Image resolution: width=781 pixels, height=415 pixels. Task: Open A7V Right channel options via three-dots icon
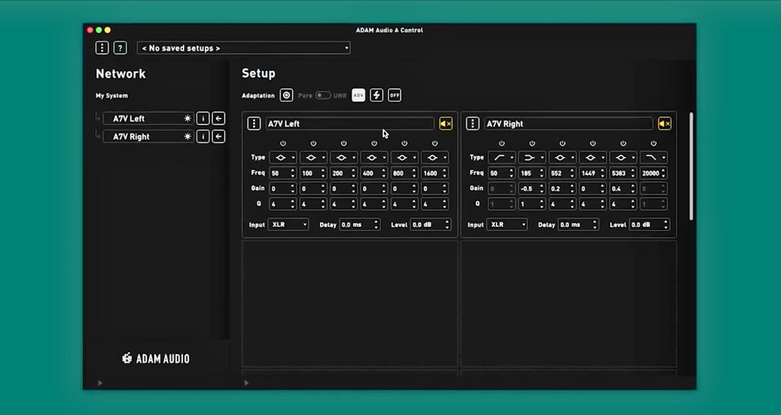point(473,123)
